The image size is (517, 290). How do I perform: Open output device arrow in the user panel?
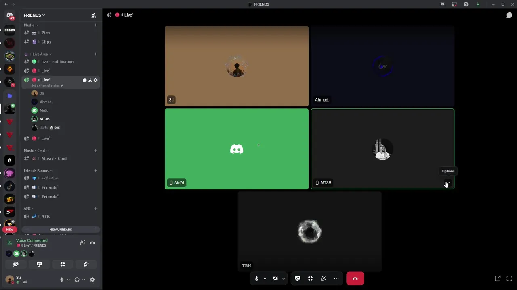(84, 280)
